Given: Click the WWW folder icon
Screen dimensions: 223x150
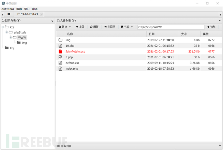Looking at the screenshot, I should 15,37.
